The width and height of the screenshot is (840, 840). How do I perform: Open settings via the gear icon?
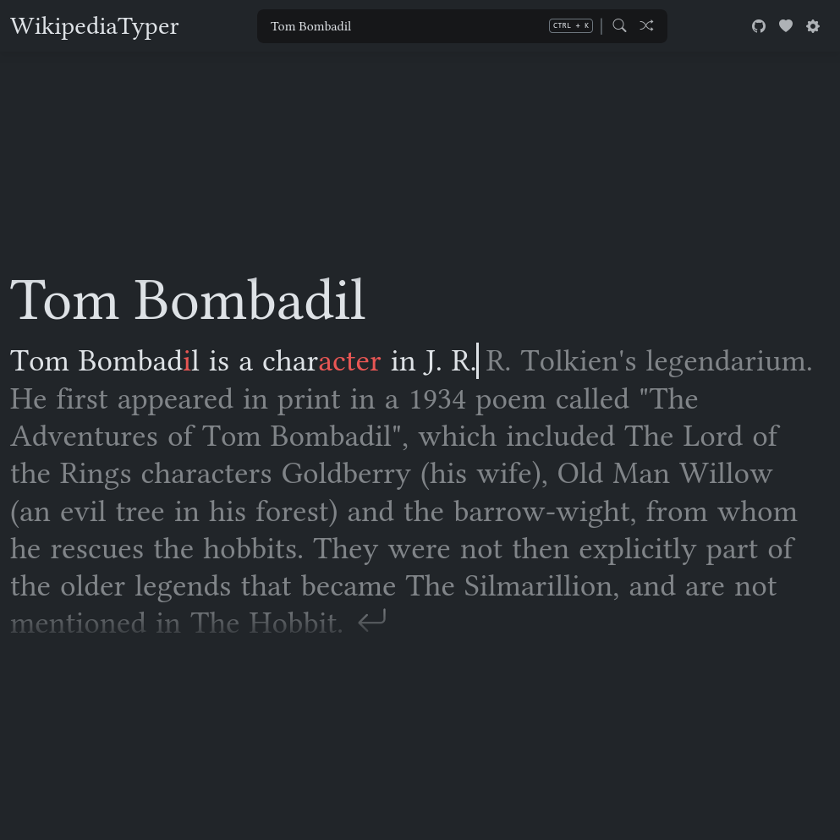tap(813, 26)
